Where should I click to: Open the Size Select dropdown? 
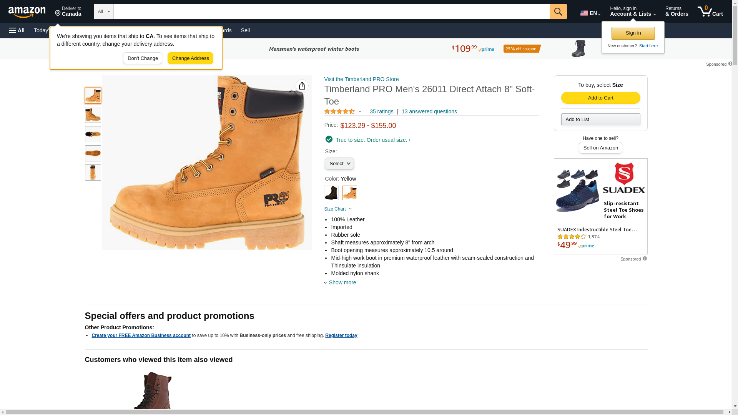(x=339, y=164)
